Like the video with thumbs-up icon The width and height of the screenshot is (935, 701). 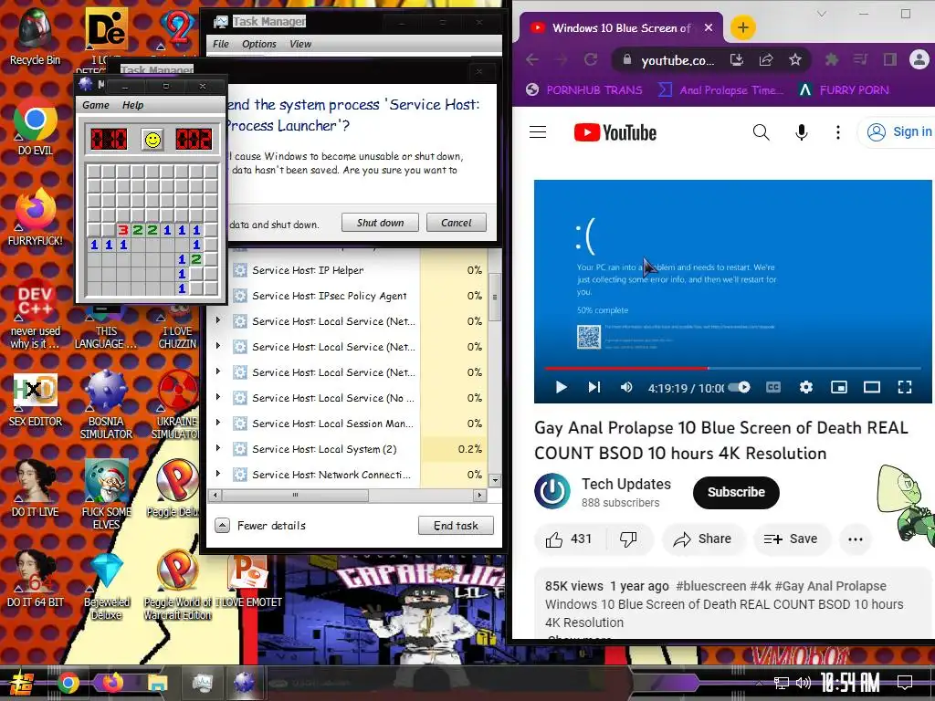coord(554,539)
